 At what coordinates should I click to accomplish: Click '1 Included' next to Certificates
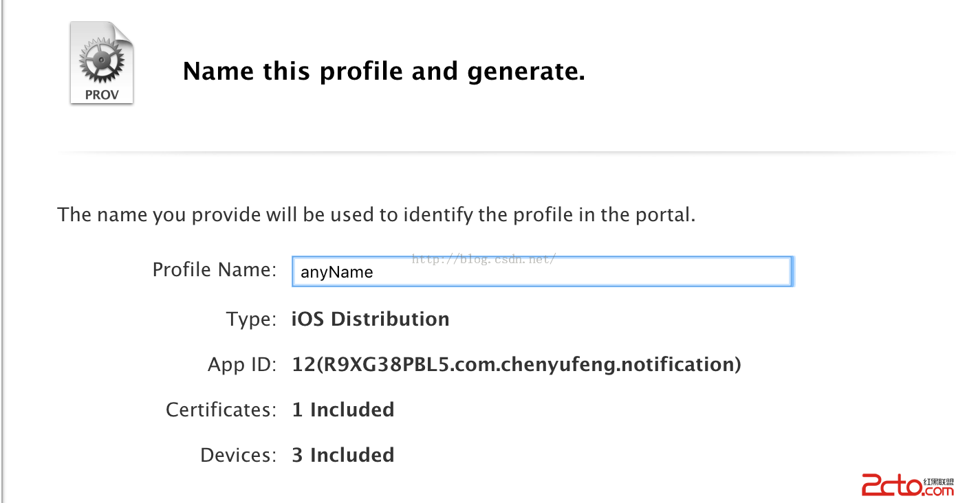[x=343, y=410]
